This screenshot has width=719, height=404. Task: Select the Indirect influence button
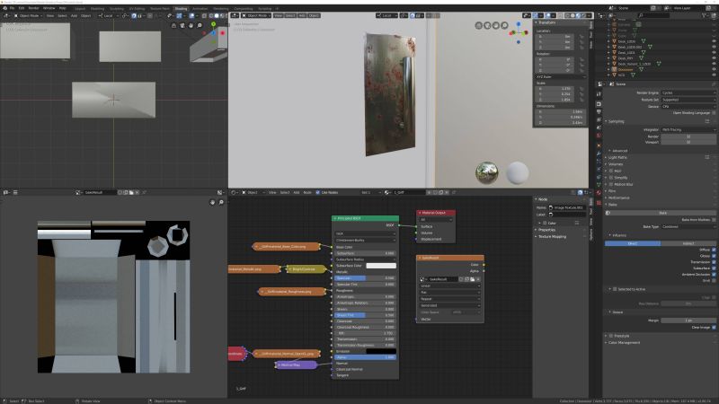tap(688, 243)
